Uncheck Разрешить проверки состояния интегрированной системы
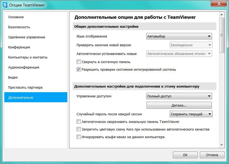Viewport: 229px width, 164px height. [x=79, y=69]
